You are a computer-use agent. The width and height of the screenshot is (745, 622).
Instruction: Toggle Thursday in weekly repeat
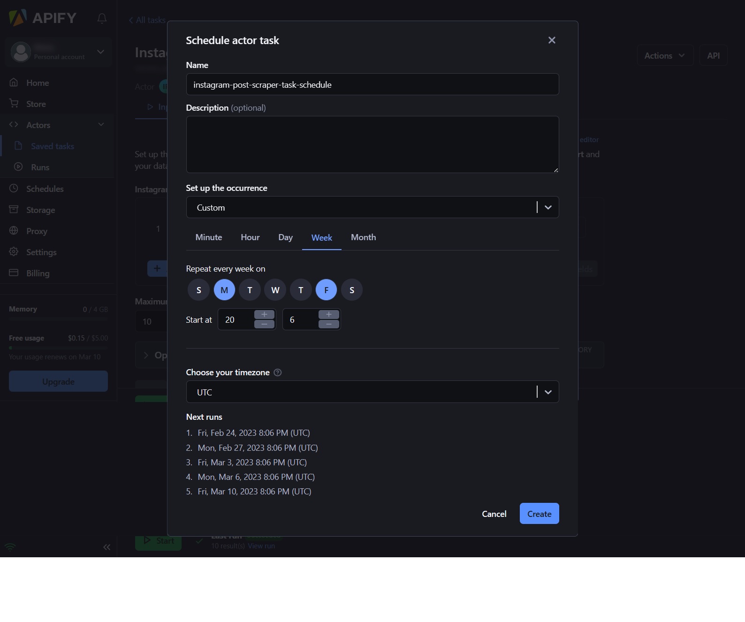[301, 290]
